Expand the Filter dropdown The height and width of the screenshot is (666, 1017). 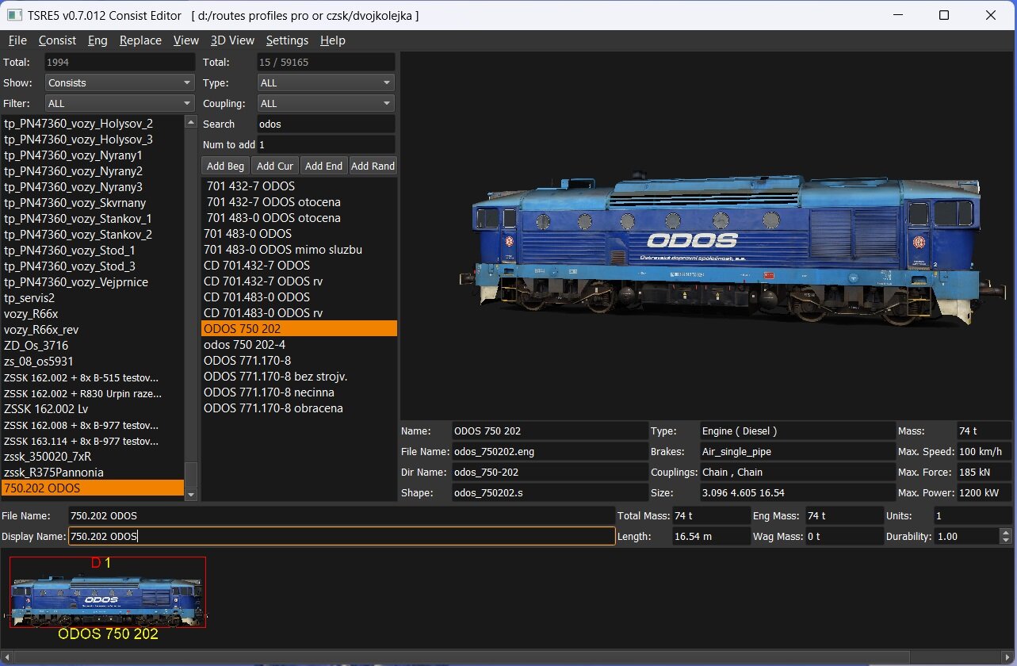coord(120,103)
